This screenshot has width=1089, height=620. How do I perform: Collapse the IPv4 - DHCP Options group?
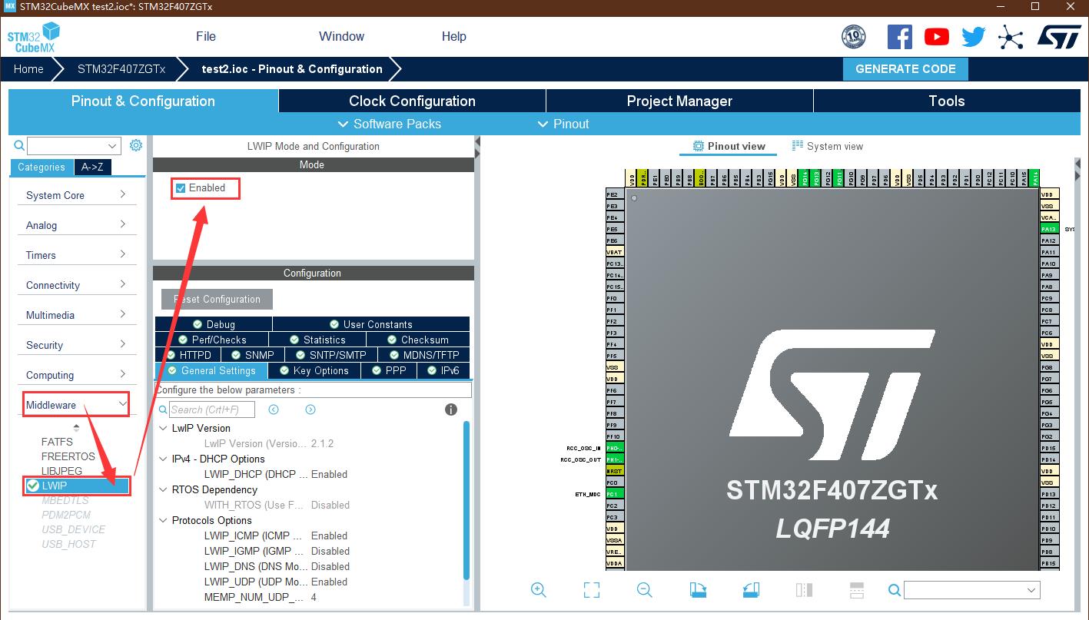pos(163,459)
